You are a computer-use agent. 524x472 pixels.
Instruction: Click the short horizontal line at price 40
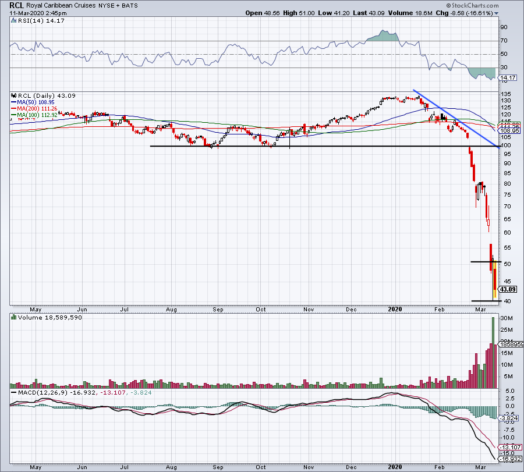pos(482,301)
